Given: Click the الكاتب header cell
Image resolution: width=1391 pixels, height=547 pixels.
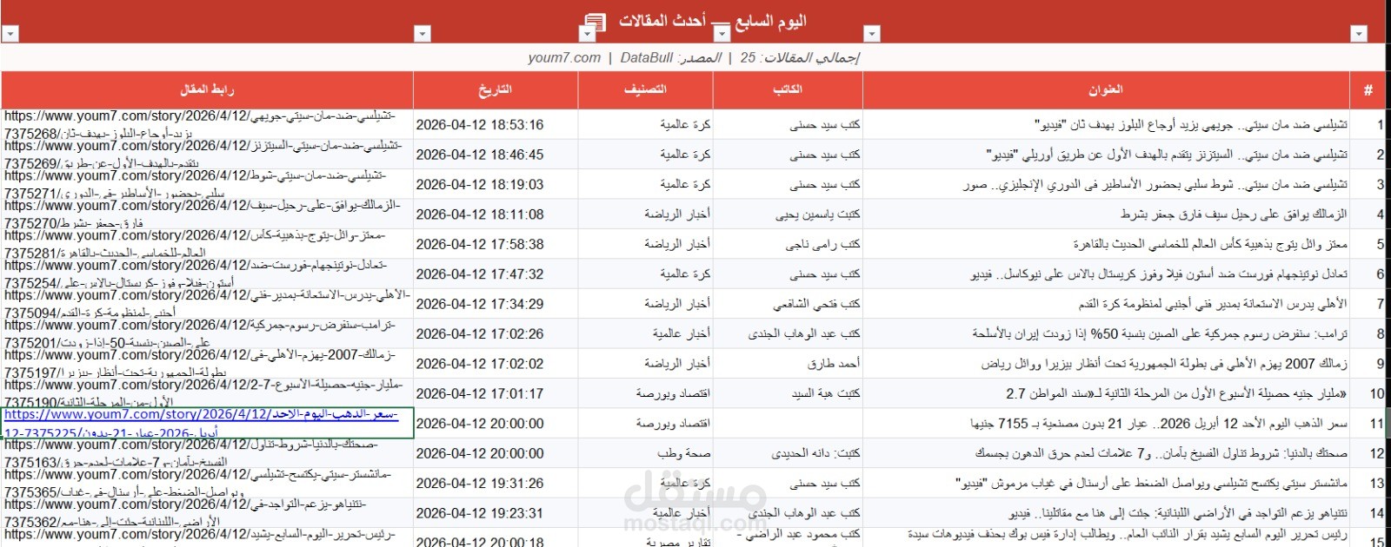Looking at the screenshot, I should click(788, 89).
